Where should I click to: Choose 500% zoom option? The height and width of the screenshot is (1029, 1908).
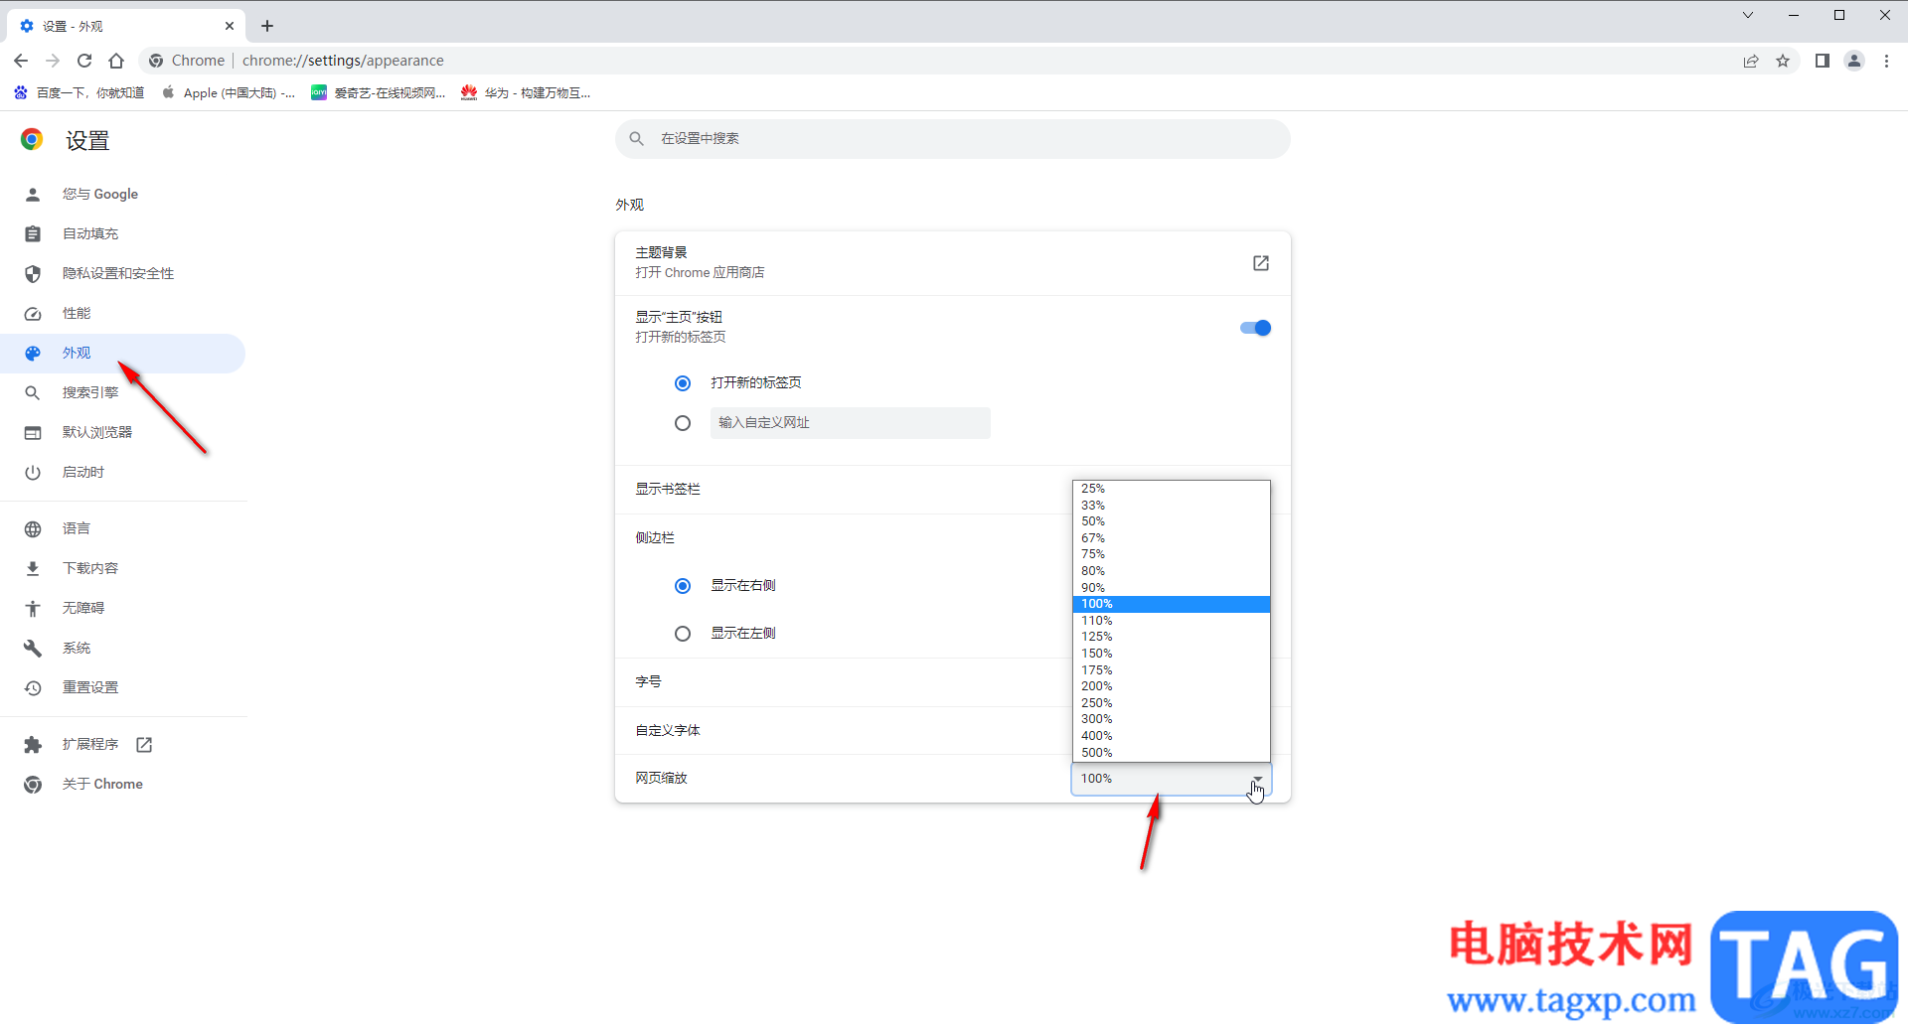click(x=1171, y=753)
